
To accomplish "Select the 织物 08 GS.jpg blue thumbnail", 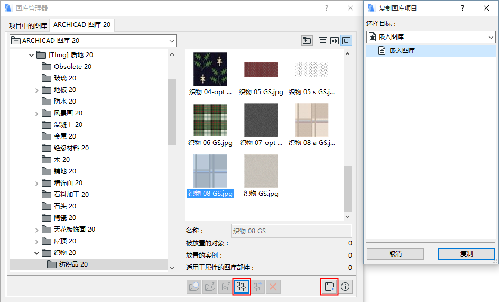I will pyautogui.click(x=210, y=171).
